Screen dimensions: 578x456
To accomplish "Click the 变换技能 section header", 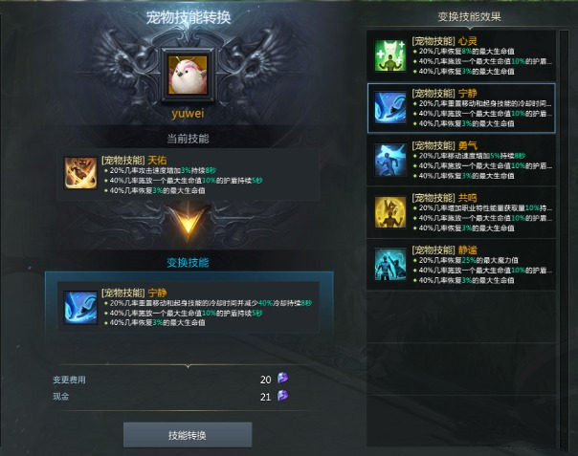I will point(188,263).
